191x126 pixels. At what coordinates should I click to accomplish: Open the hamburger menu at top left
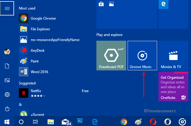[7, 8]
